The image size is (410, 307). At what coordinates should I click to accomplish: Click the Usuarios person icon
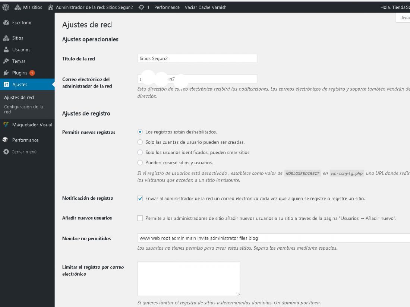[x=6, y=50]
